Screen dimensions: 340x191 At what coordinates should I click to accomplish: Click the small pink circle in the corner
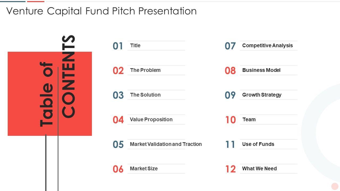[335, 186]
